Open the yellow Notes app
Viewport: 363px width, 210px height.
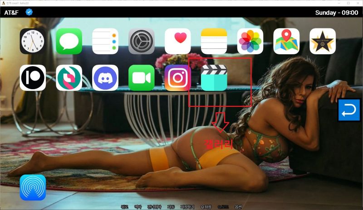point(214,42)
